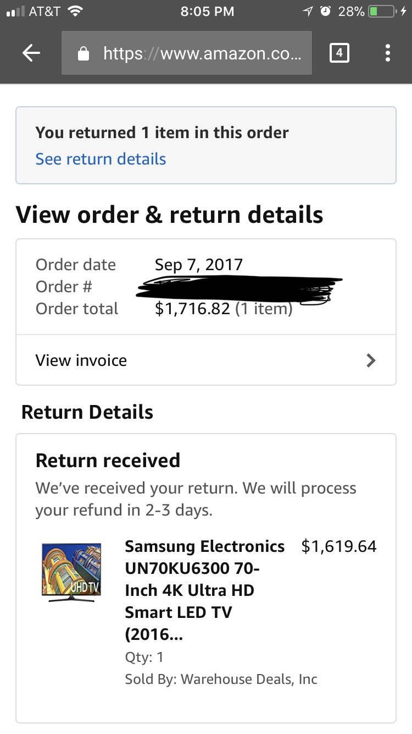Tap the $1,619.64 item price
Viewport: 412px width, 734px height.
coord(339,546)
